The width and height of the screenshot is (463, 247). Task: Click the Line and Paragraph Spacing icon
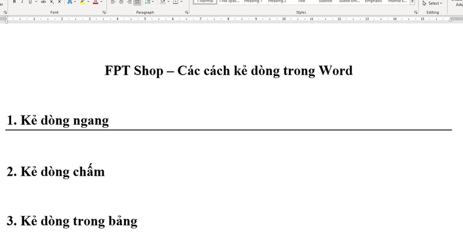point(148,2)
